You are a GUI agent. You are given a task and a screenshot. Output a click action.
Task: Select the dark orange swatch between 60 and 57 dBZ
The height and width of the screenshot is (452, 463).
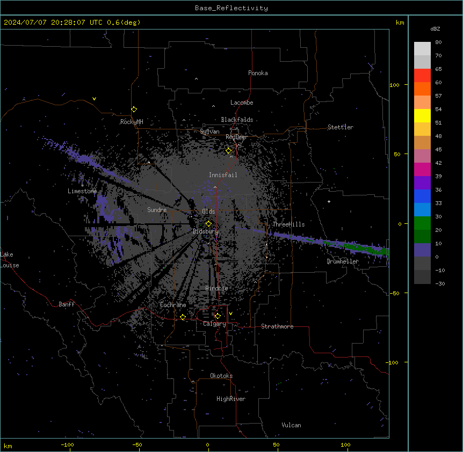[422, 89]
